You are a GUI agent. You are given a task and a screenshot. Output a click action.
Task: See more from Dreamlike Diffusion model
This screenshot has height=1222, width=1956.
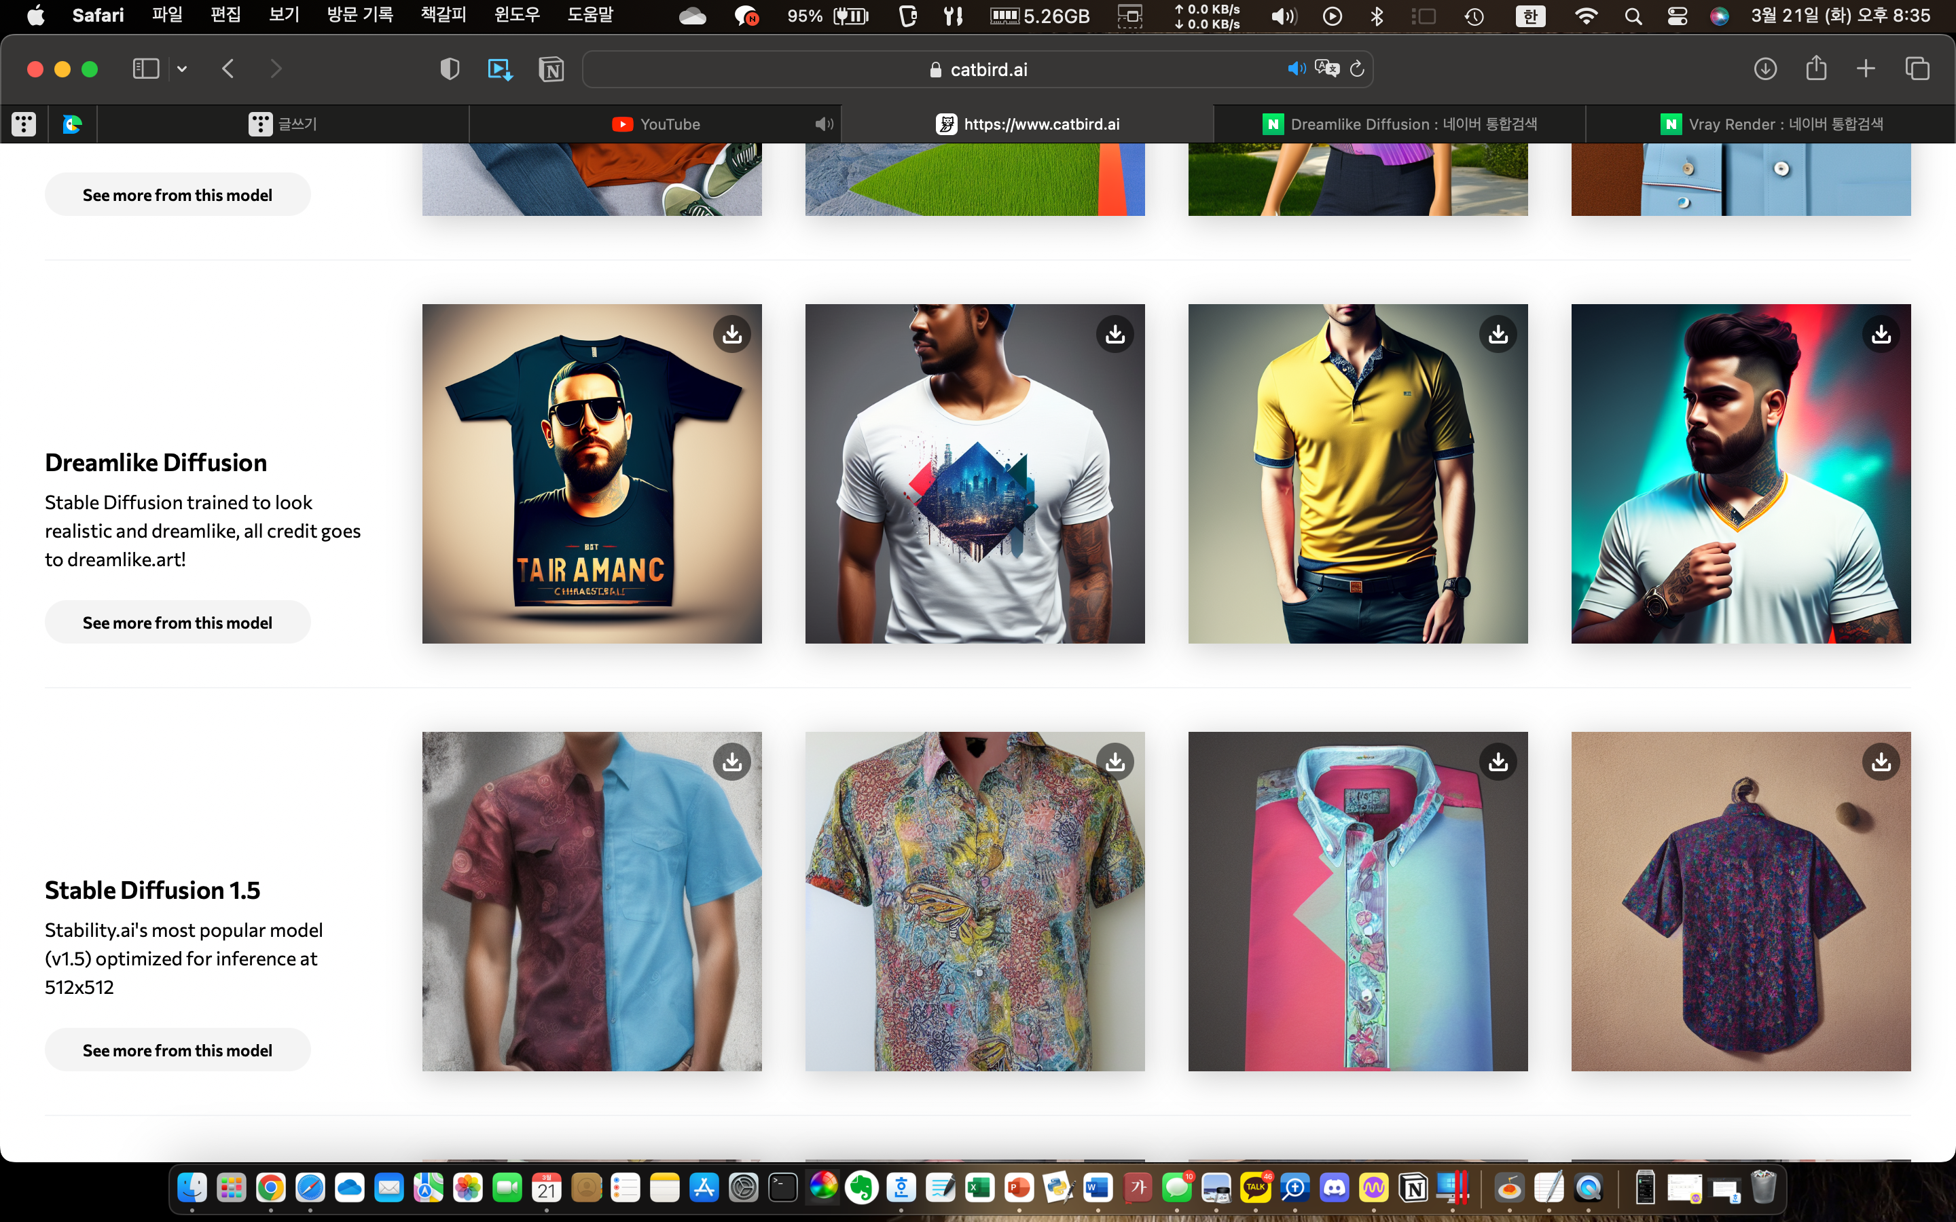tap(177, 623)
